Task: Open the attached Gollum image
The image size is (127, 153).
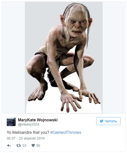Action: tap(64, 58)
